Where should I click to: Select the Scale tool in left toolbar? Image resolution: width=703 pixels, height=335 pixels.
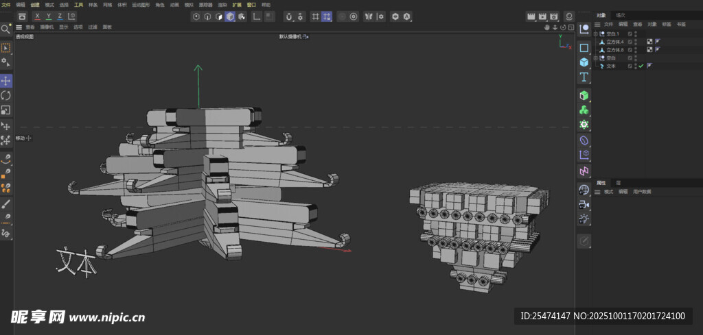click(x=6, y=110)
